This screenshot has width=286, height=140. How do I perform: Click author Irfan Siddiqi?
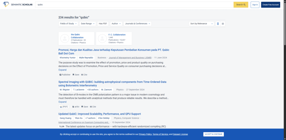[x=104, y=118]
